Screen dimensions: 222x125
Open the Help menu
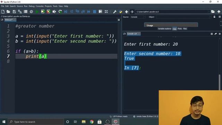66,6
